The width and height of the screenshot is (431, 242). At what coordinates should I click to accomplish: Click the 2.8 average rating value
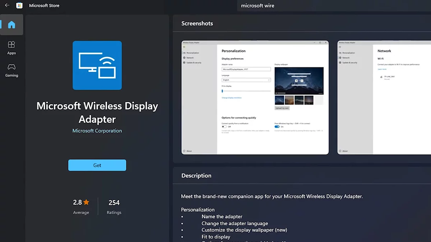pos(78,202)
